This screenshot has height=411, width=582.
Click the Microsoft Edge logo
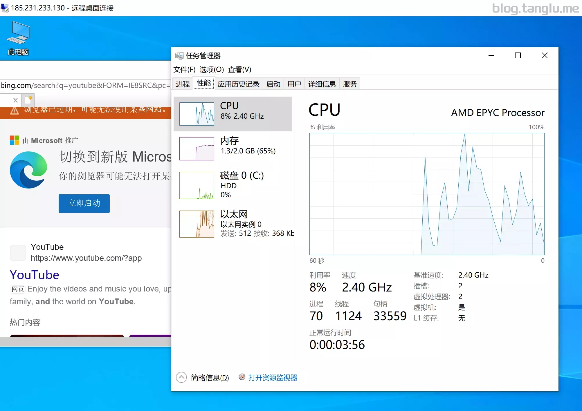click(28, 170)
